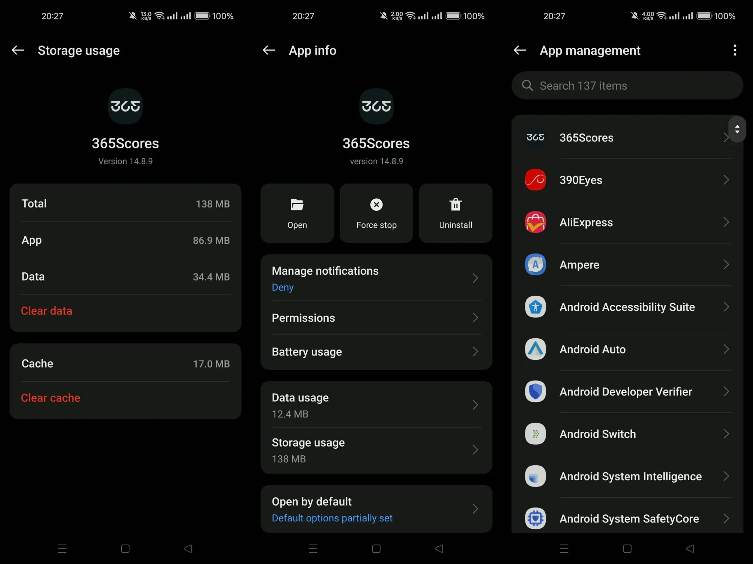
Task: Clear cache for 365Scores
Action: [51, 398]
